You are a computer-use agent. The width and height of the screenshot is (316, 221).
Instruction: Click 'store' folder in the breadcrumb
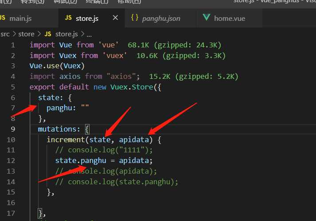click(x=26, y=34)
